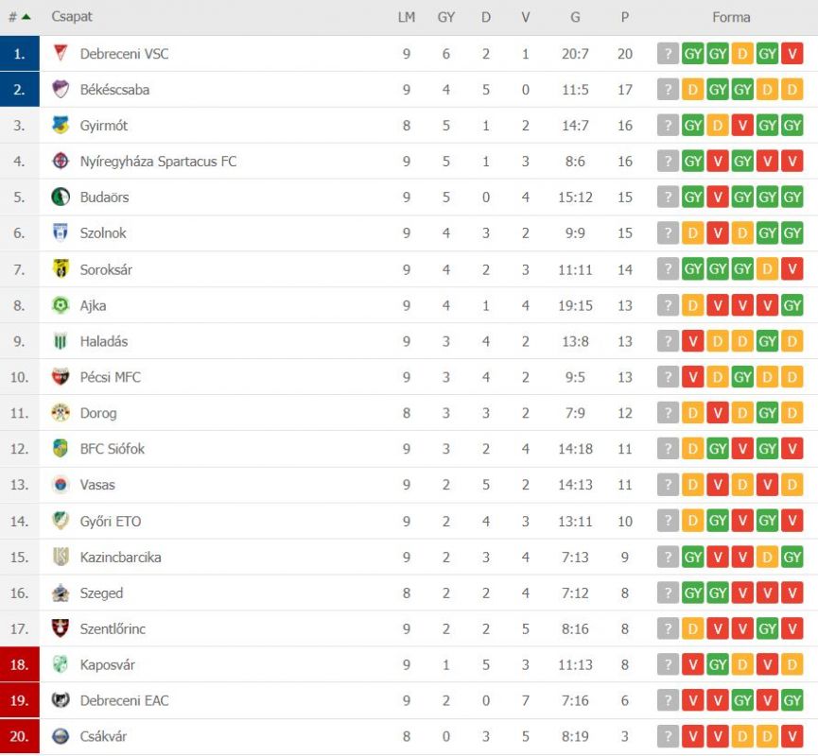Open the Nyíregyháza Spartacus FC team link
Image resolution: width=818 pixels, height=756 pixels.
[x=158, y=162]
